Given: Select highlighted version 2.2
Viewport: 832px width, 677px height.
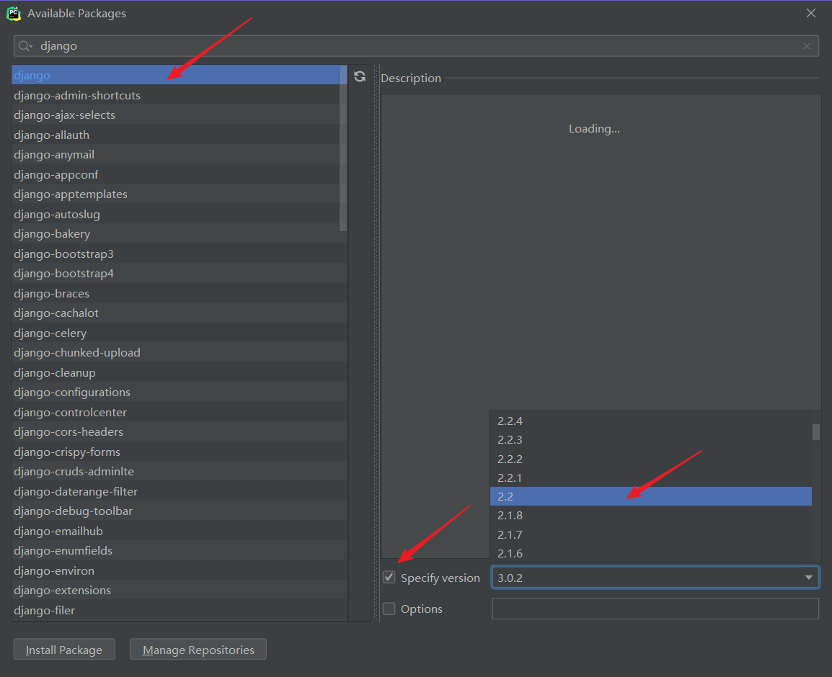Looking at the screenshot, I should (x=650, y=497).
